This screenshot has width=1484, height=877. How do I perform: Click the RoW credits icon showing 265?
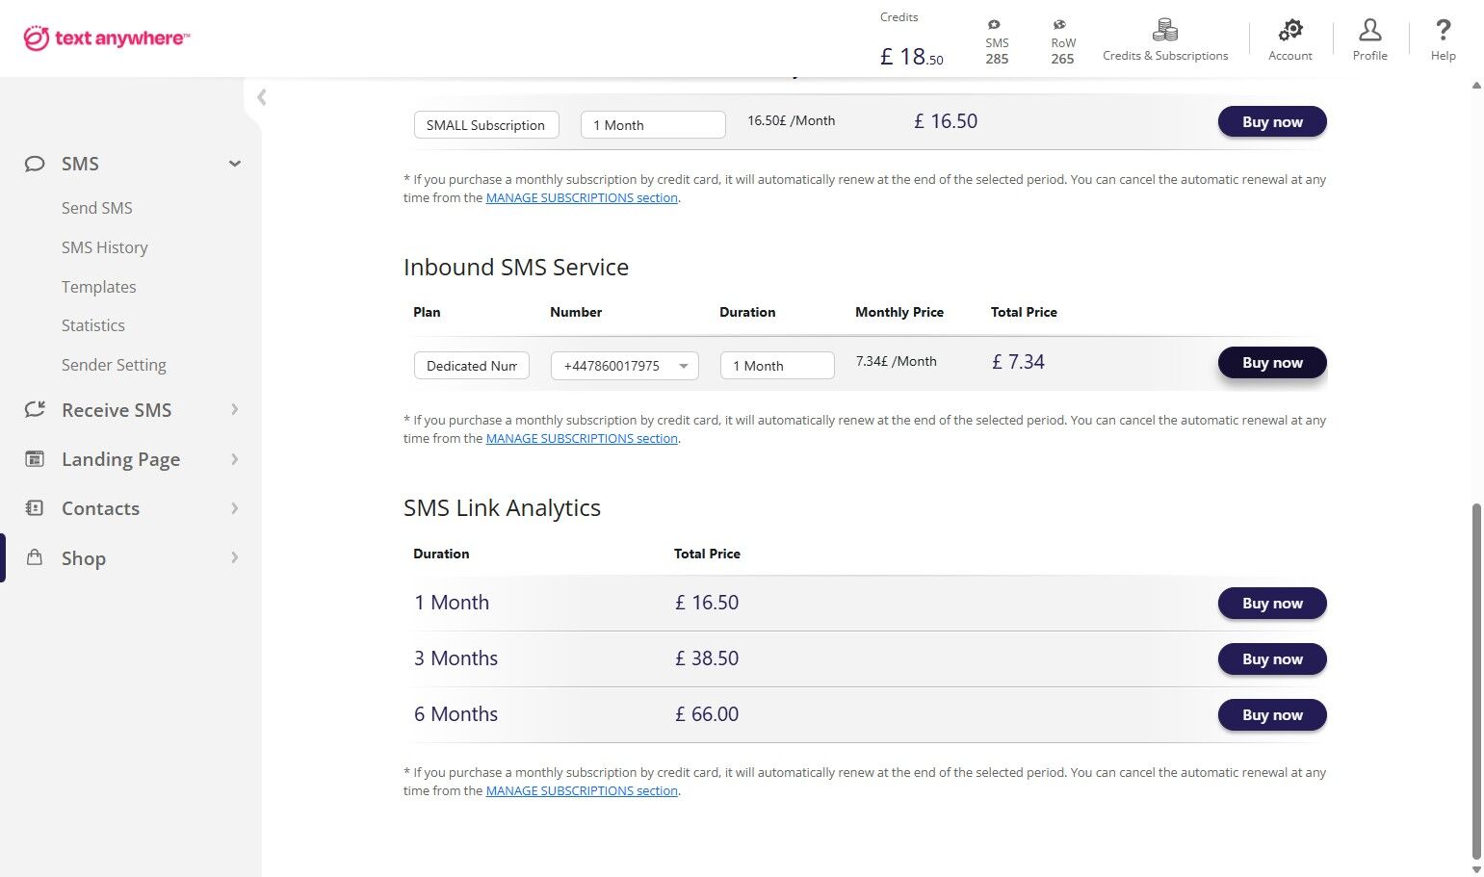(1061, 39)
